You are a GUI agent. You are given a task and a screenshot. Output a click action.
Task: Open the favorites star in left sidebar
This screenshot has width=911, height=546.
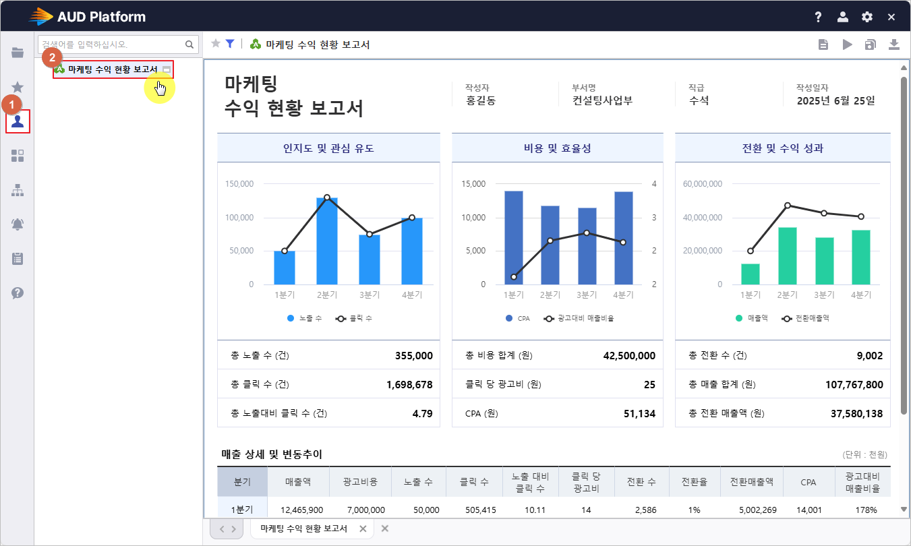click(x=18, y=87)
